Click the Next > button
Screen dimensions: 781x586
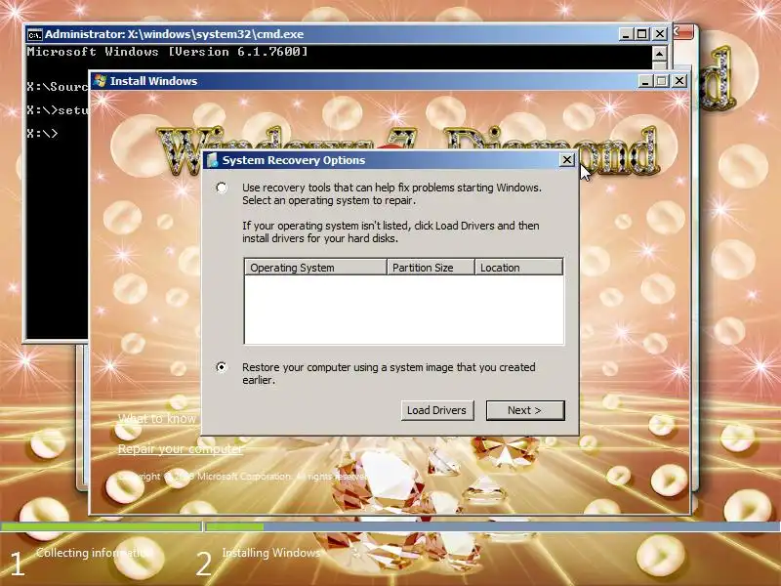click(525, 410)
